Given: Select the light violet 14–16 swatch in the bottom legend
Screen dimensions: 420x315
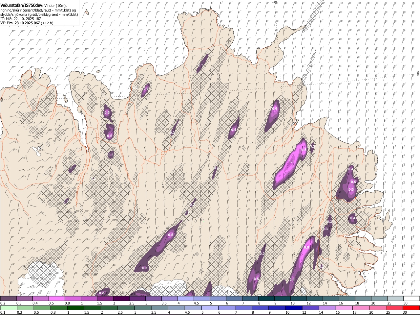Looking at the screenshot, I should (x=328, y=308).
